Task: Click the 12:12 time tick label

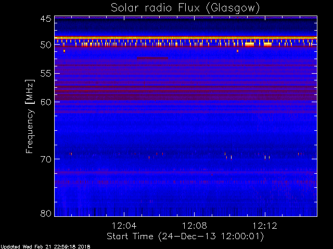Action: pos(265,226)
